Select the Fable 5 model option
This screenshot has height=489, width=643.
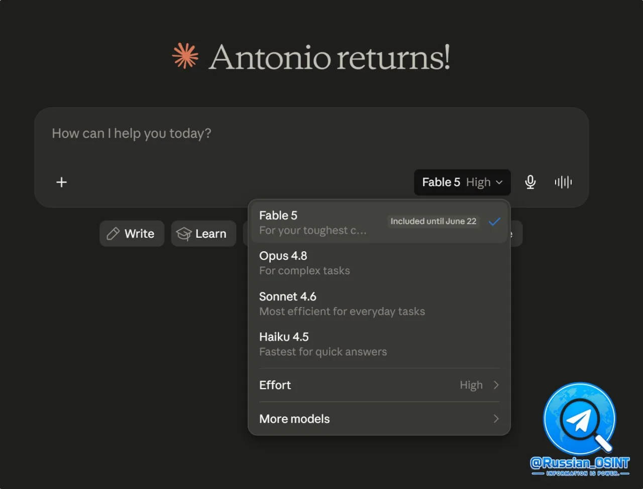point(379,223)
